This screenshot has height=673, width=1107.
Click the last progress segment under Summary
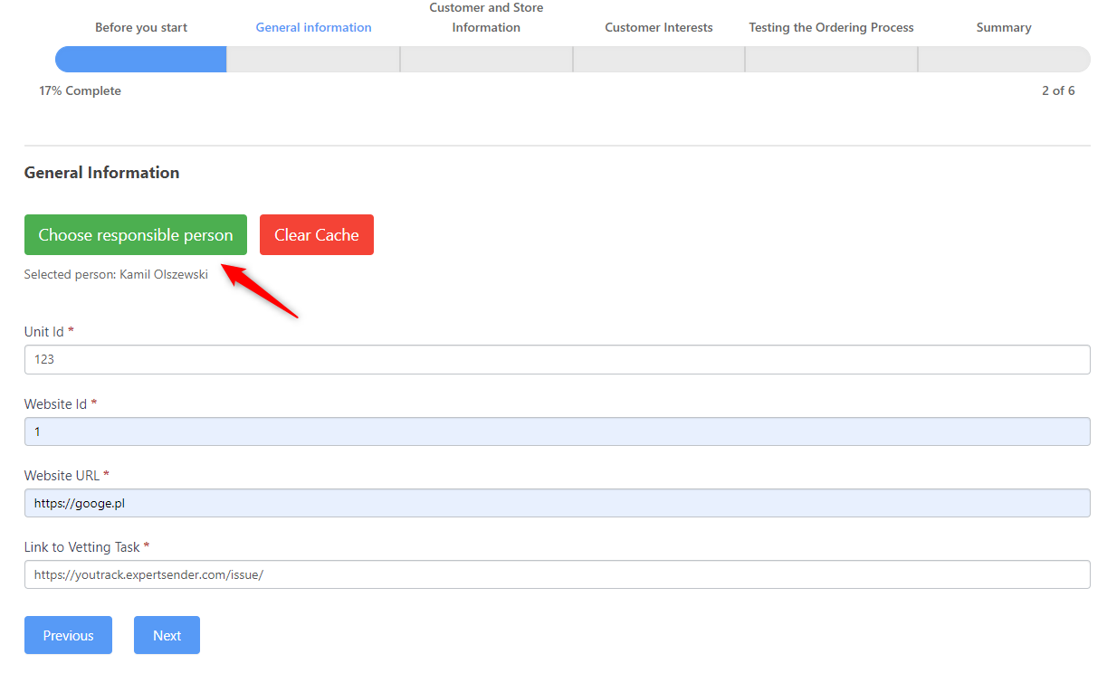(1003, 60)
